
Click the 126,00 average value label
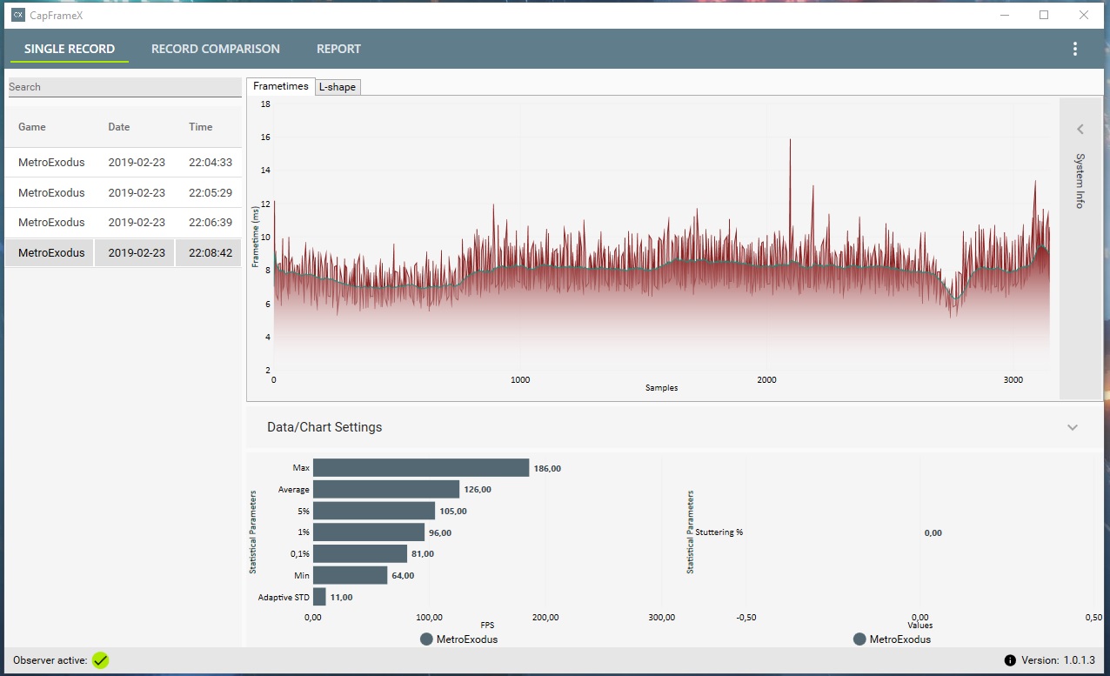[478, 490]
